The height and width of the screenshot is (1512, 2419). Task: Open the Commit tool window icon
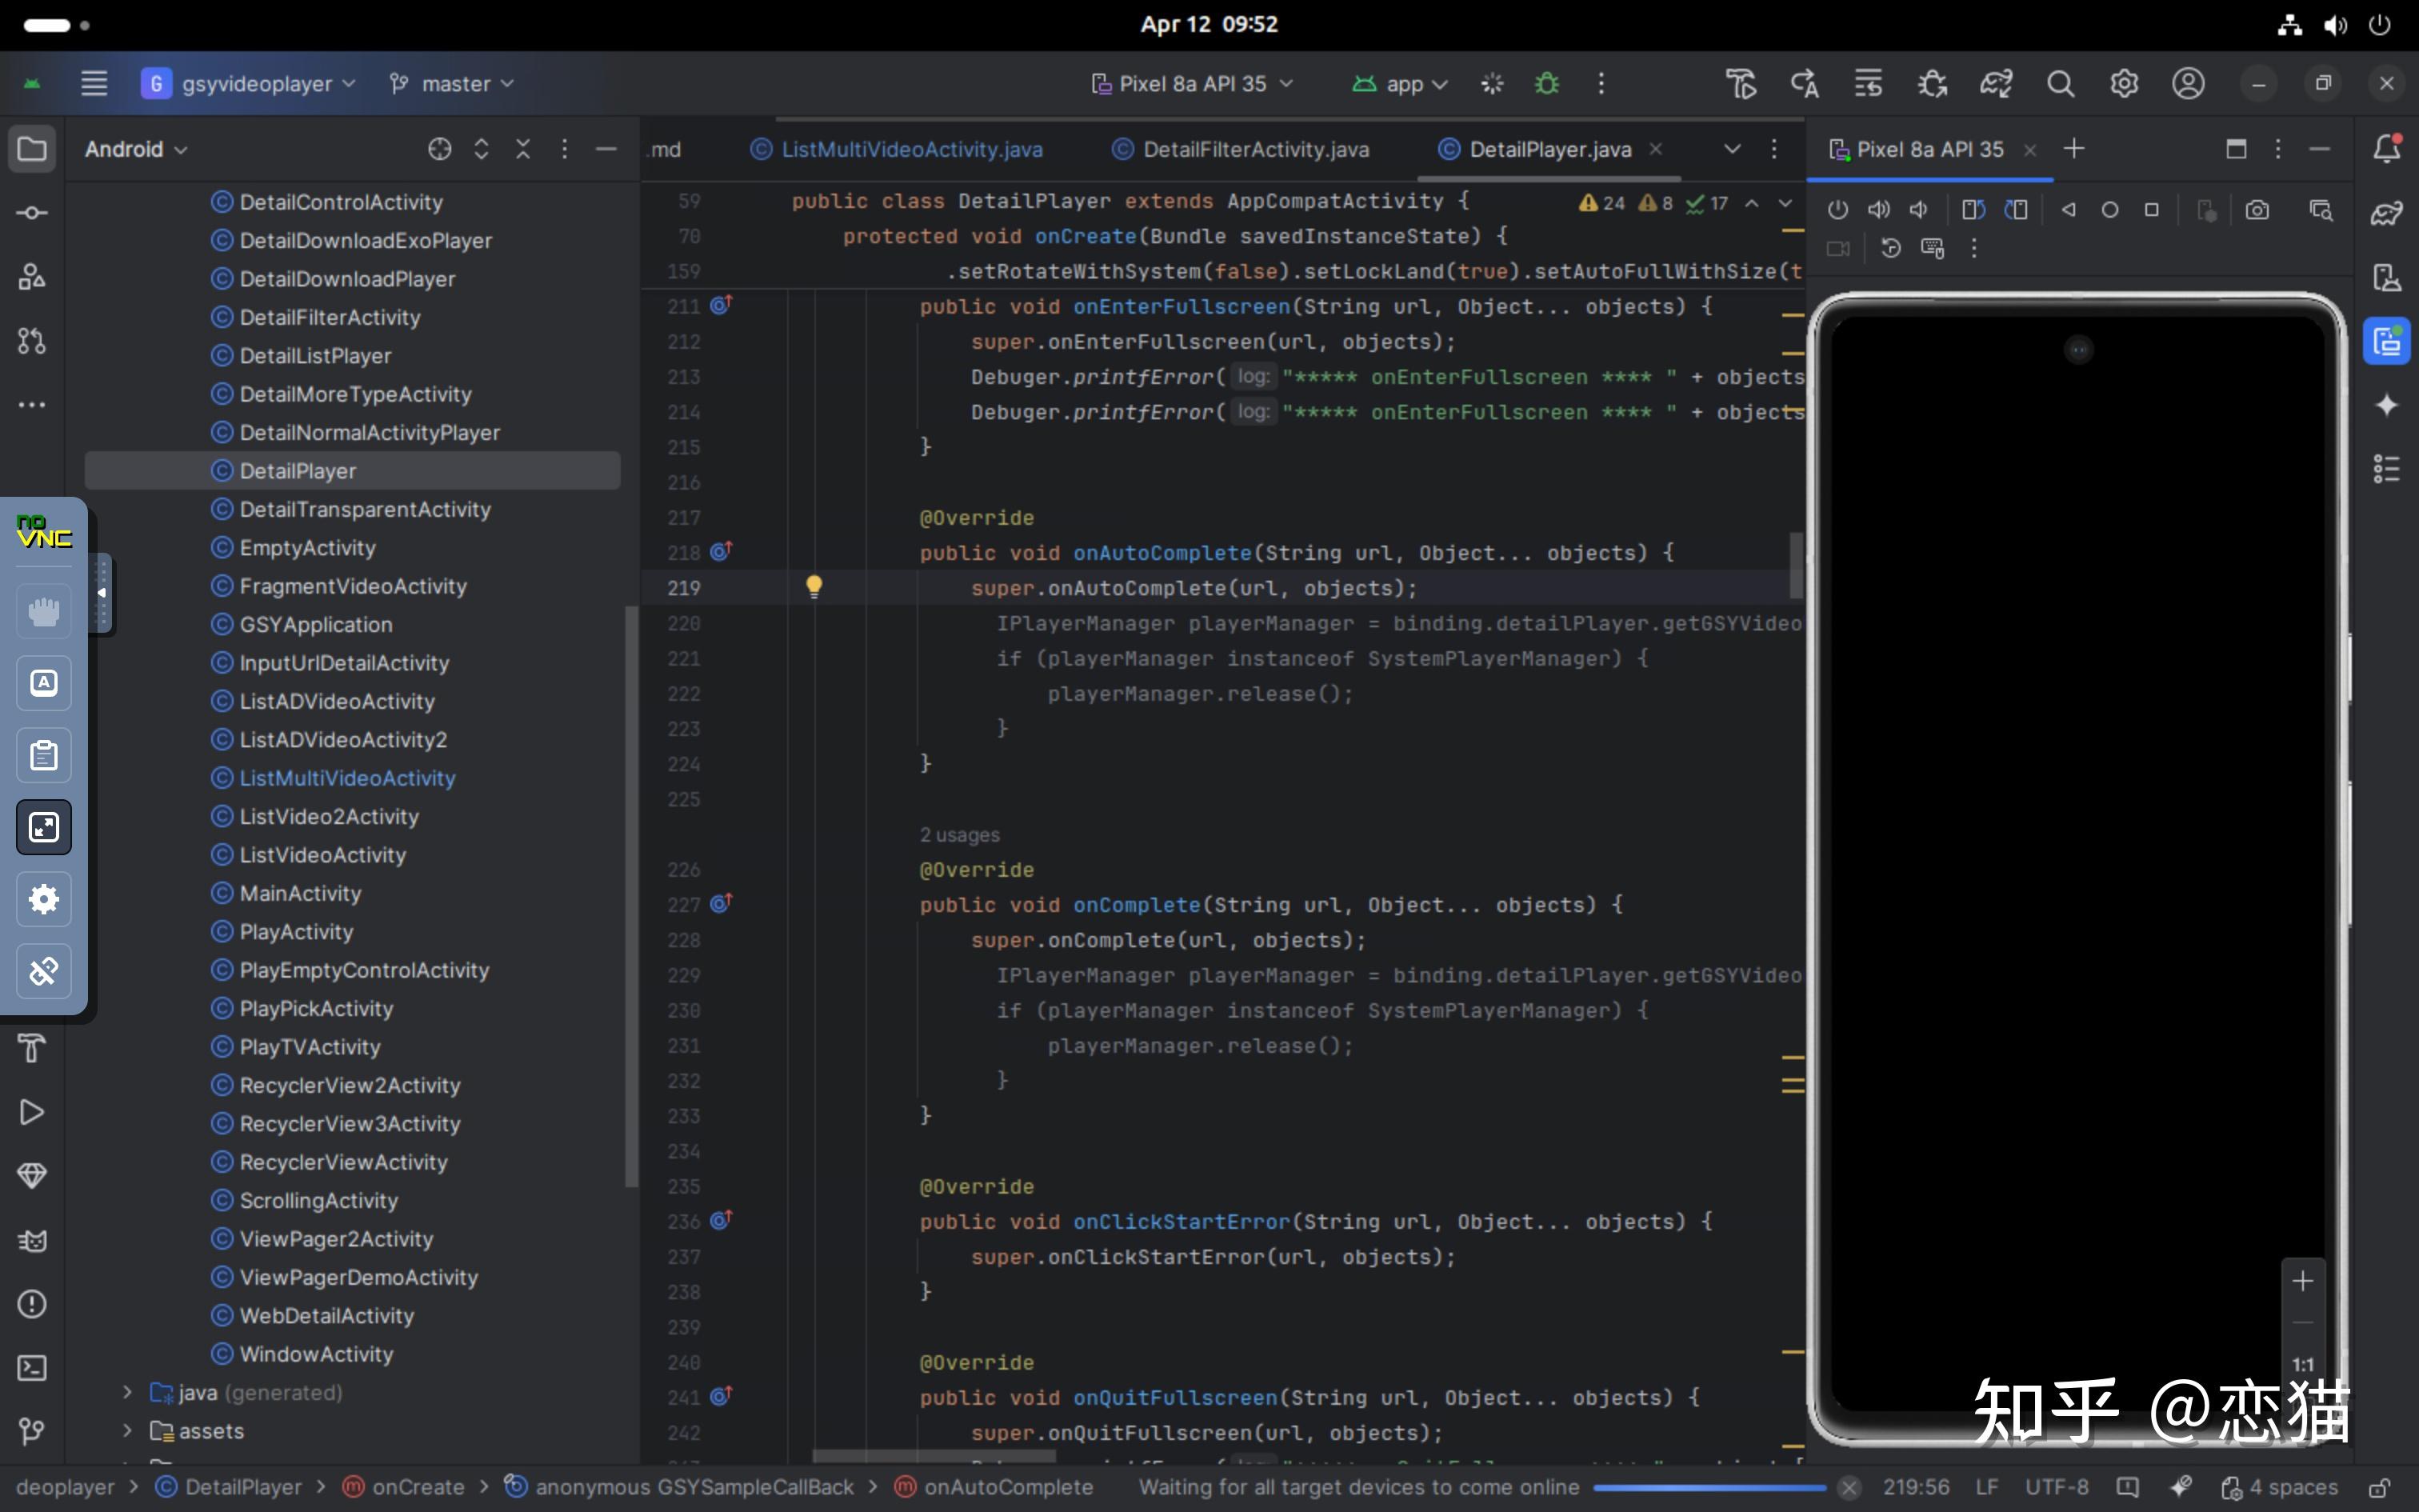click(32, 213)
